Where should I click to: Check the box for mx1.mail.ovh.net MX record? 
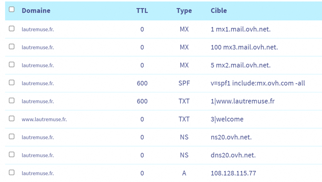click(12, 29)
